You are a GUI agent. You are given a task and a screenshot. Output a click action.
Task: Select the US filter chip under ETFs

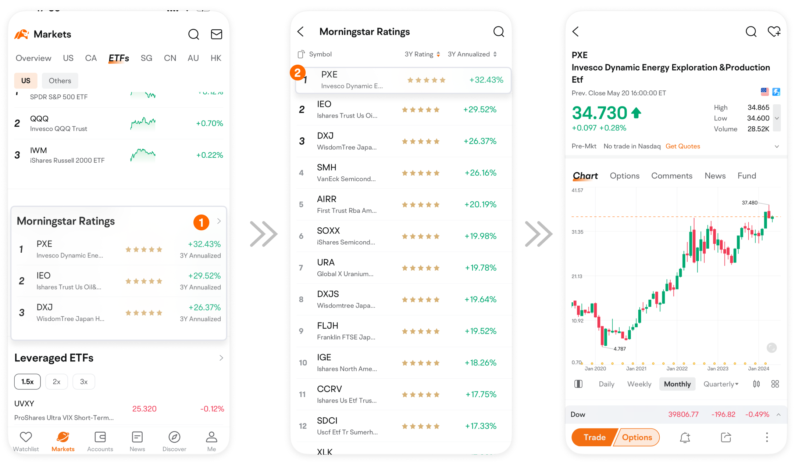tap(26, 81)
